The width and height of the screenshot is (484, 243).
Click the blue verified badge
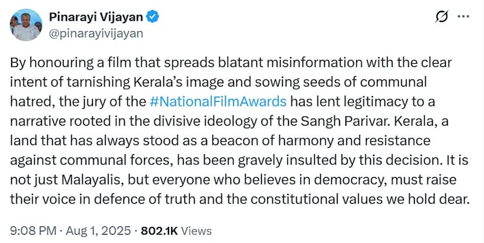click(152, 17)
